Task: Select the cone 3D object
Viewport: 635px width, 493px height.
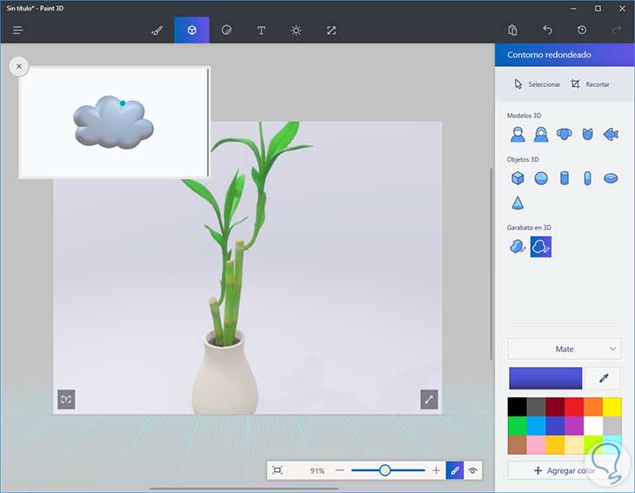Action: tap(518, 203)
